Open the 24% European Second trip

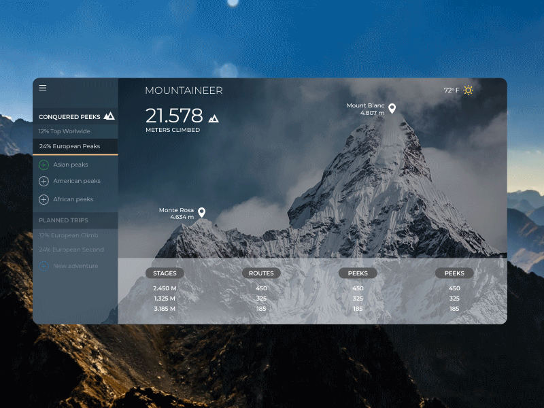pos(71,250)
